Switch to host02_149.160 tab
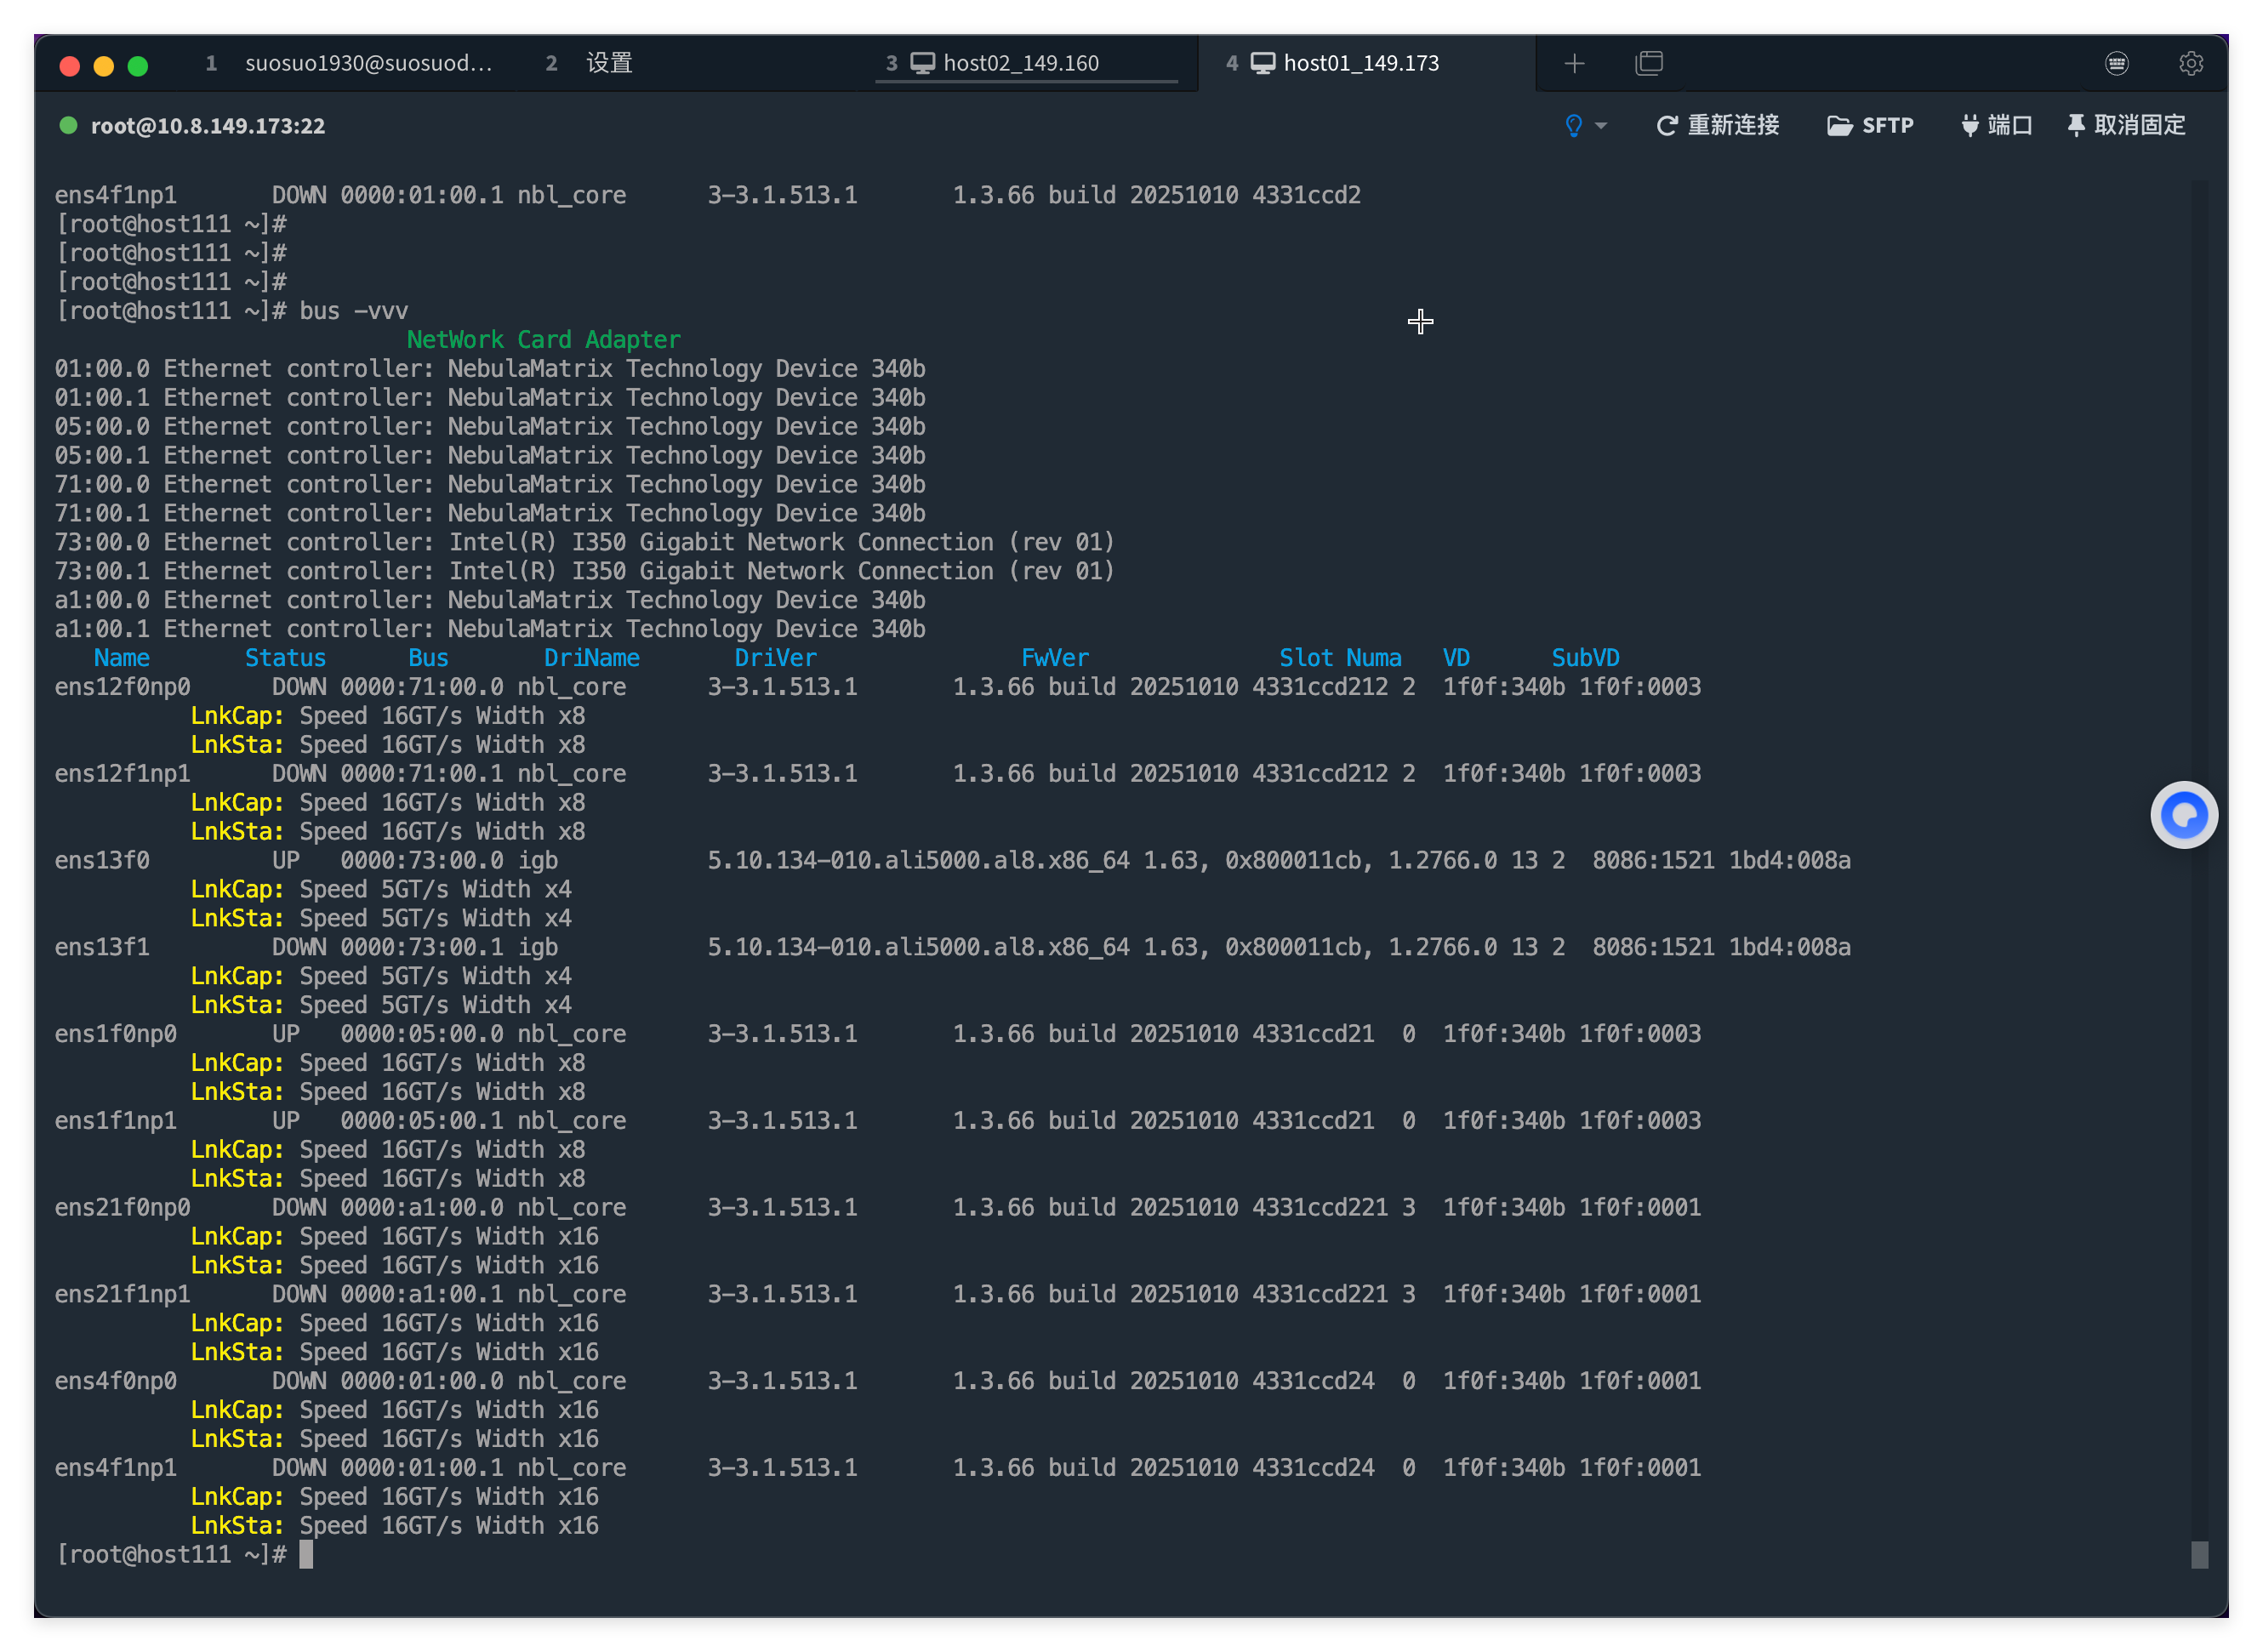The height and width of the screenshot is (1652, 2263). (x=1020, y=63)
